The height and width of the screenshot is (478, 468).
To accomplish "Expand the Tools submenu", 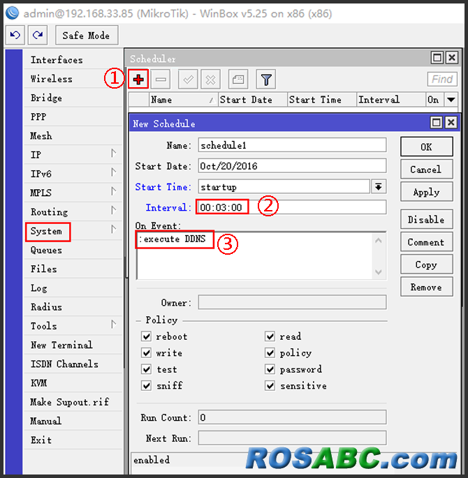I will pyautogui.click(x=113, y=324).
